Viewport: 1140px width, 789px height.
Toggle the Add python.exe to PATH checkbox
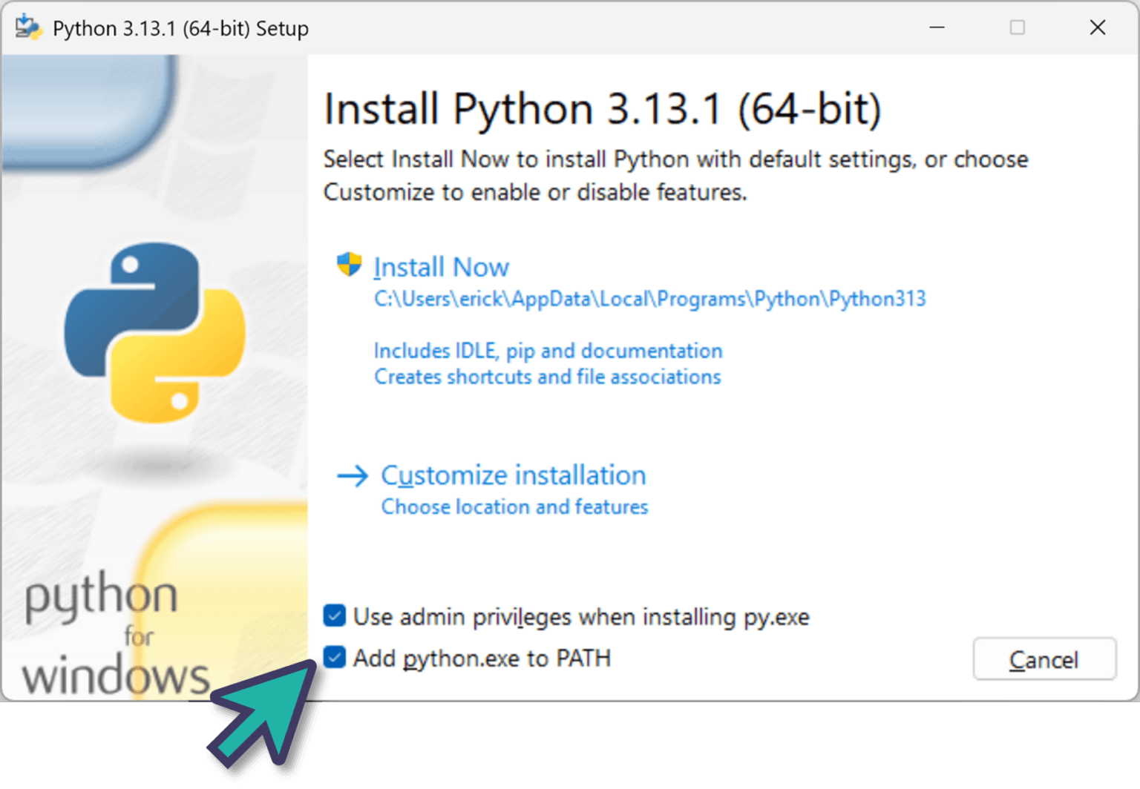point(335,657)
